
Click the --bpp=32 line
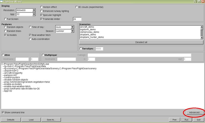pos(7,91)
